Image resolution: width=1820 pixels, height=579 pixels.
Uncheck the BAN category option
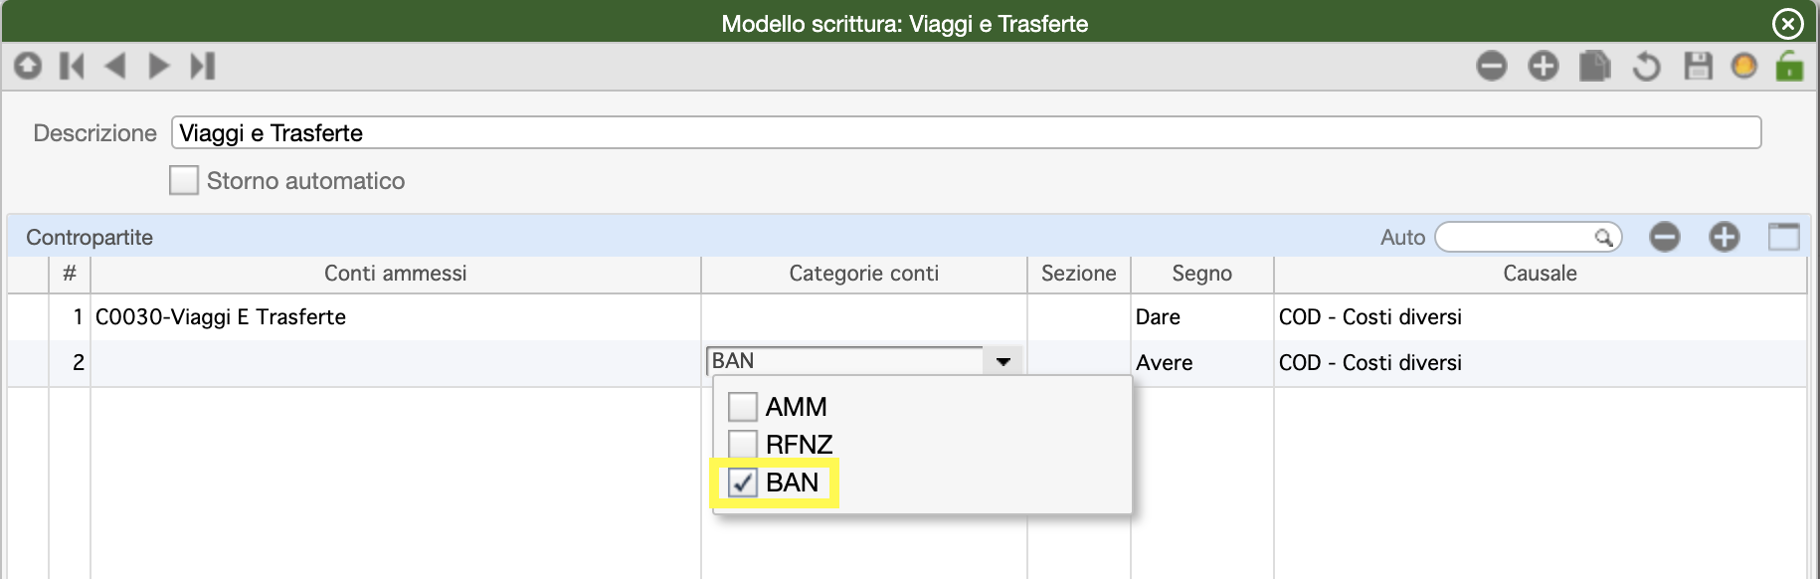point(743,482)
